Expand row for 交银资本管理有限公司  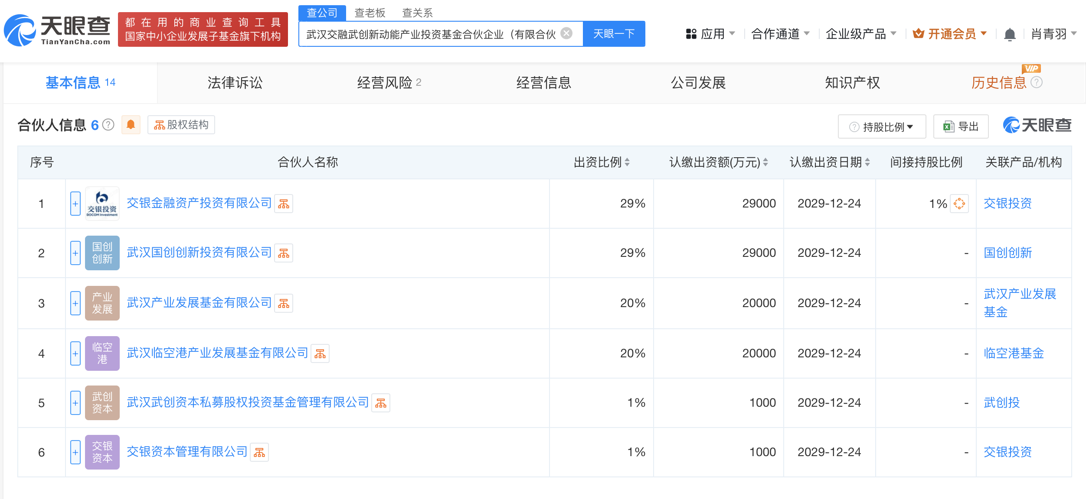tap(75, 452)
